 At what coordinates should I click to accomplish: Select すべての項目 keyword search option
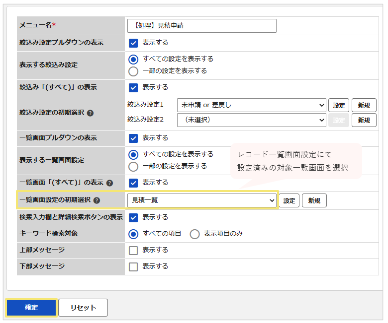[x=133, y=234]
